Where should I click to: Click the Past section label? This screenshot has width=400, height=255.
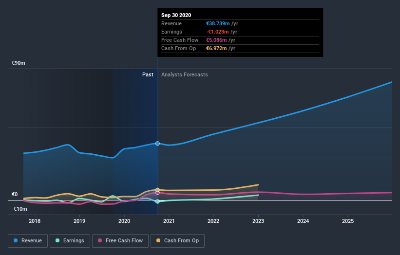coord(148,74)
